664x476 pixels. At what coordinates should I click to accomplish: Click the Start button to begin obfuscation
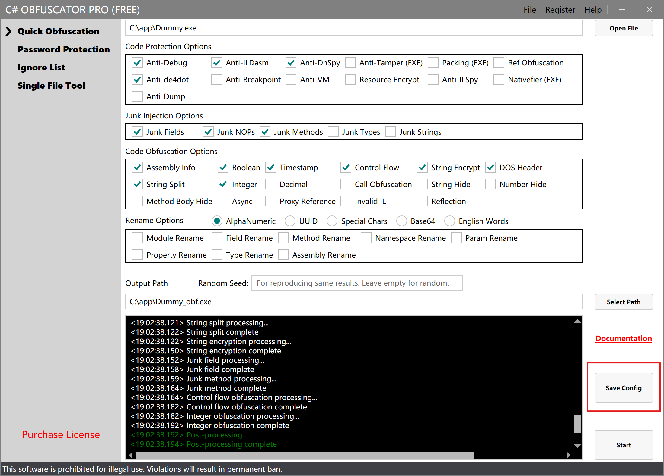pos(624,445)
